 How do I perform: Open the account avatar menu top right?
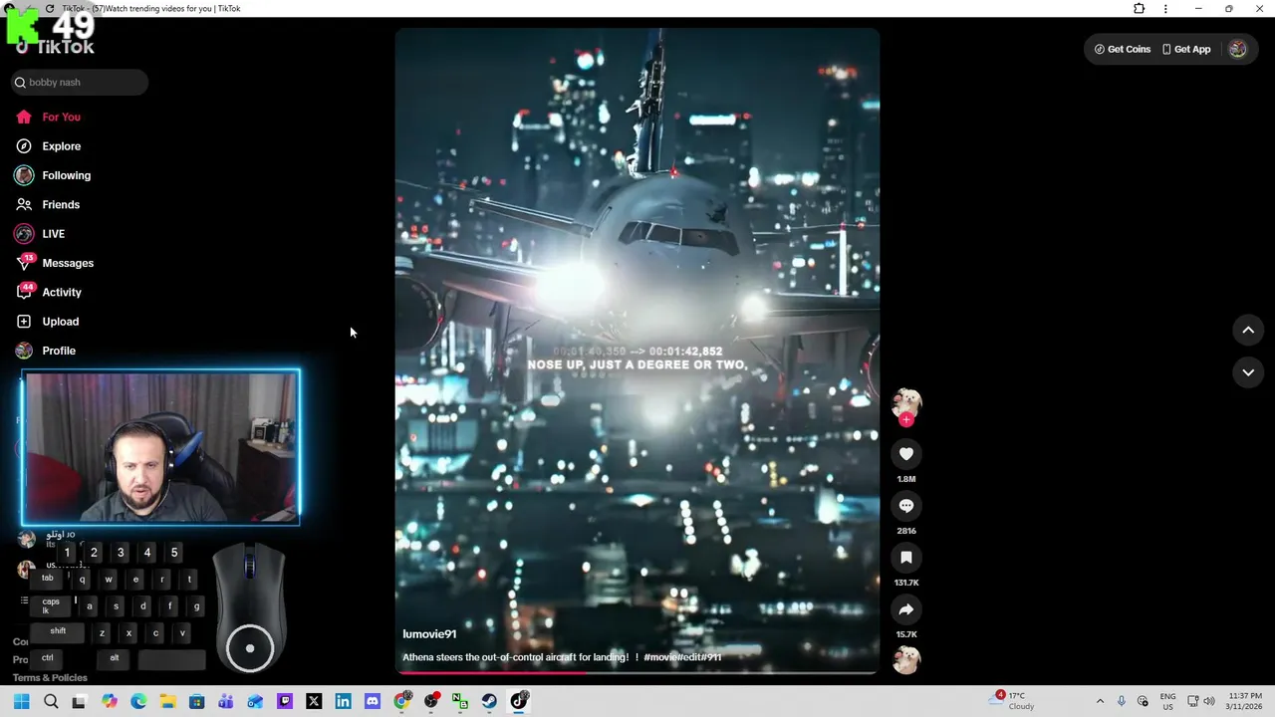pos(1237,49)
